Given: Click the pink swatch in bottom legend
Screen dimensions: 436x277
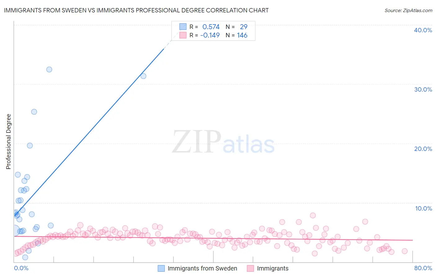Looking at the screenshot, I should tap(251, 268).
